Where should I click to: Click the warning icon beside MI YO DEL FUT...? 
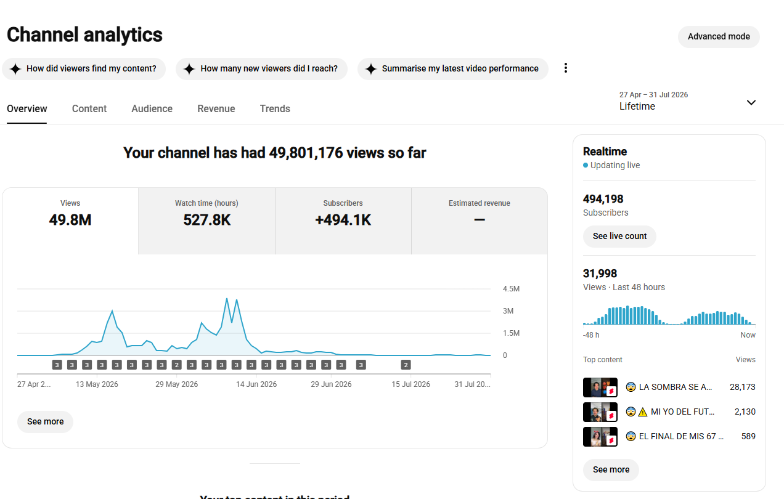click(643, 412)
